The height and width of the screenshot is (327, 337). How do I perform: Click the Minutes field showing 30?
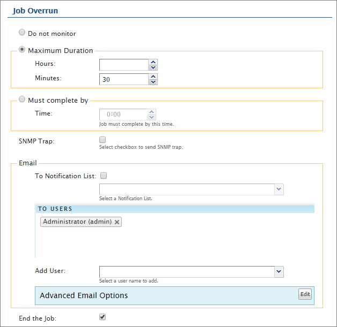[x=123, y=79]
